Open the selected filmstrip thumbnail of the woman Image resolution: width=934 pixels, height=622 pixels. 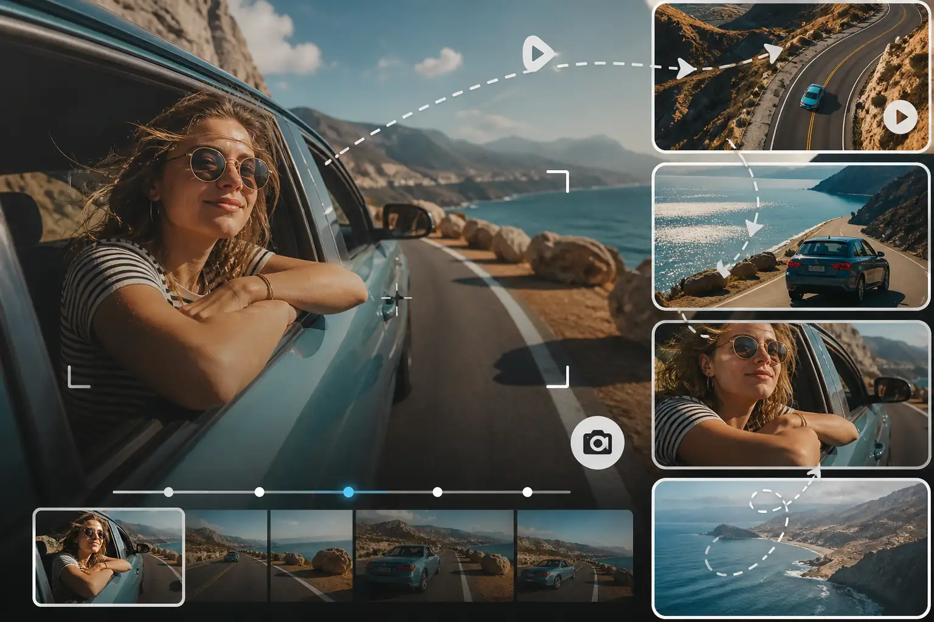pyautogui.click(x=109, y=557)
